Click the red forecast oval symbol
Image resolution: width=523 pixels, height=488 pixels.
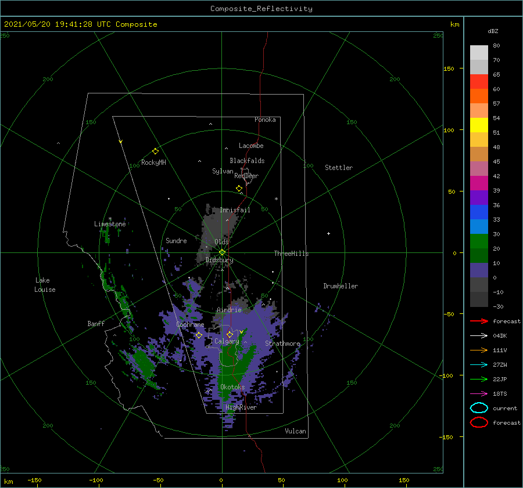coord(479,422)
